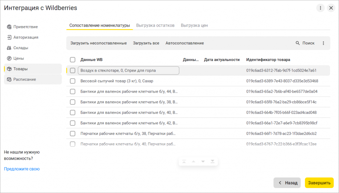Toggle the select-all checkbox in table header
The width and height of the screenshot is (339, 193).
pyautogui.click(x=73, y=60)
